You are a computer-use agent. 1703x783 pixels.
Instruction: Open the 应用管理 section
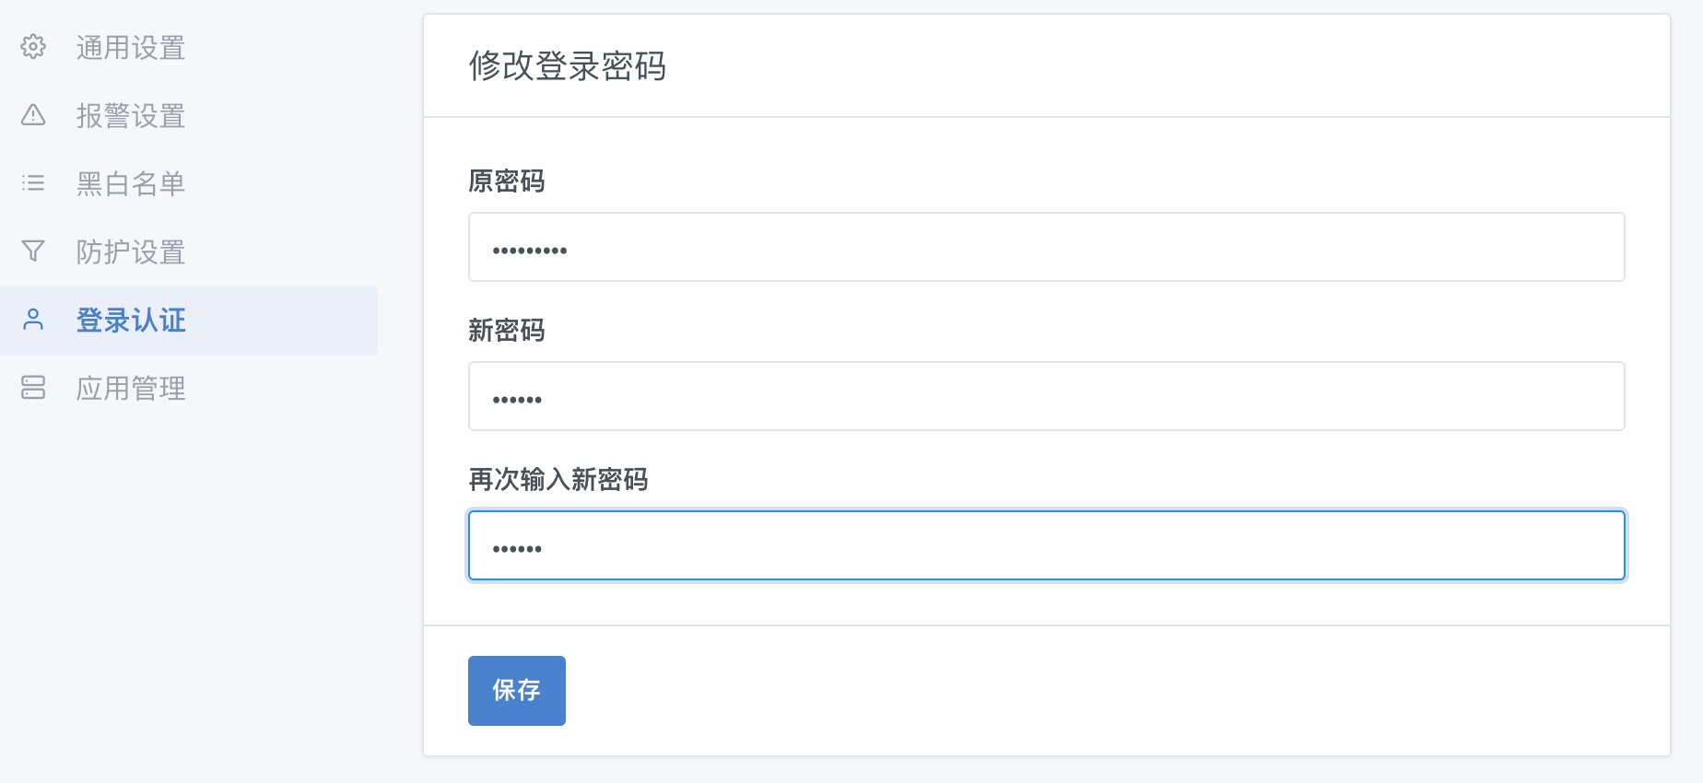pyautogui.click(x=131, y=389)
